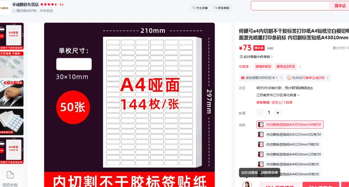Click the headset icon in 联系客服

tap(216, 8)
